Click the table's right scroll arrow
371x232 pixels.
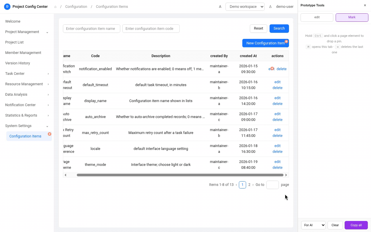[286, 175]
